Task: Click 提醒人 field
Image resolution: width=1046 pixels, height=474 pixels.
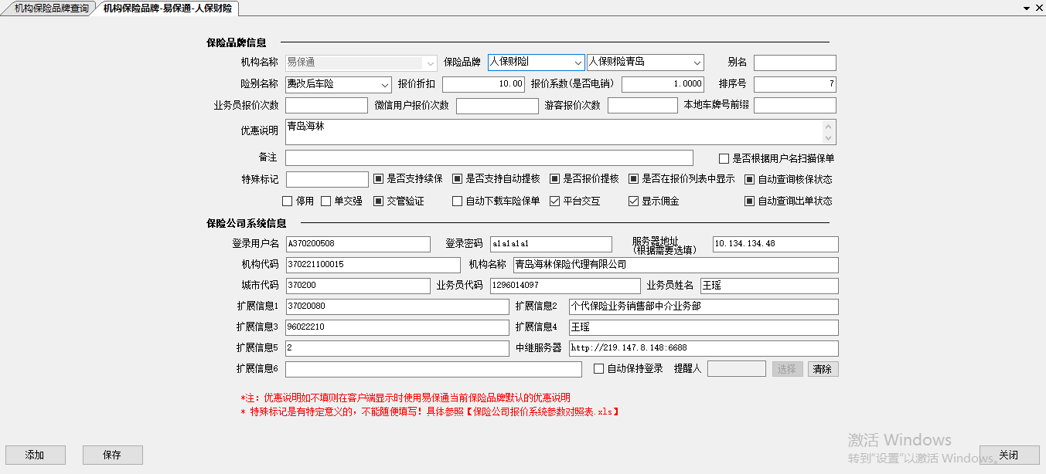Action: [737, 369]
